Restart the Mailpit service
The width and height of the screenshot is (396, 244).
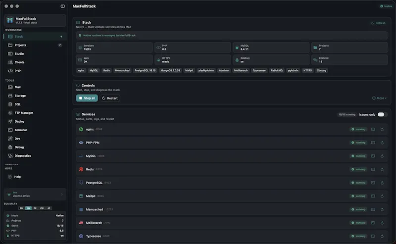[x=382, y=196]
